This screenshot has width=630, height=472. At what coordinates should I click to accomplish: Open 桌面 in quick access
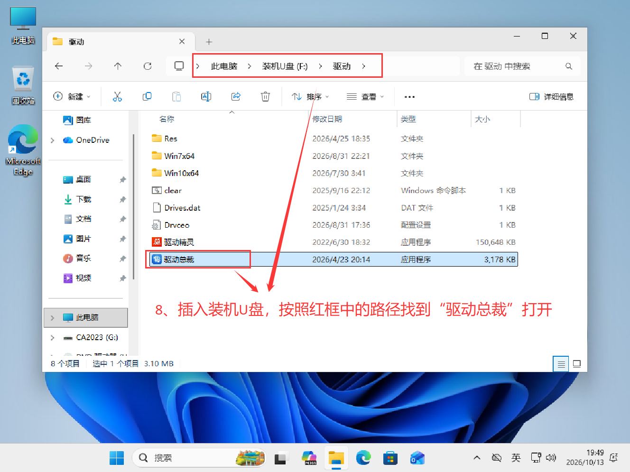point(83,179)
